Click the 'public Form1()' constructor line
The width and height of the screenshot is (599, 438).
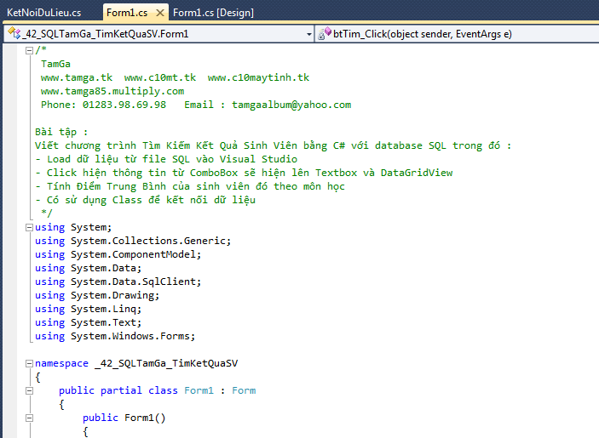(x=124, y=418)
